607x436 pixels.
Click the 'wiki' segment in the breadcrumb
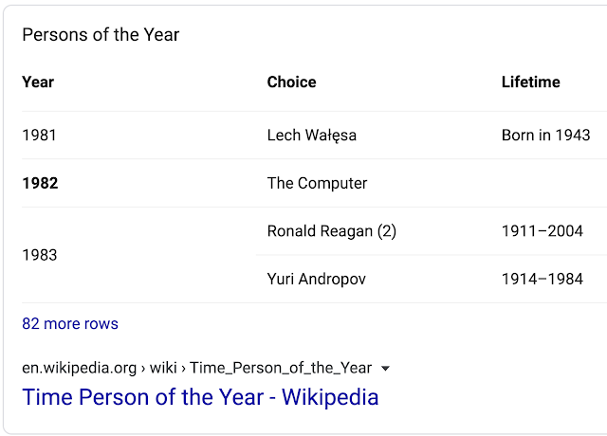click(163, 368)
